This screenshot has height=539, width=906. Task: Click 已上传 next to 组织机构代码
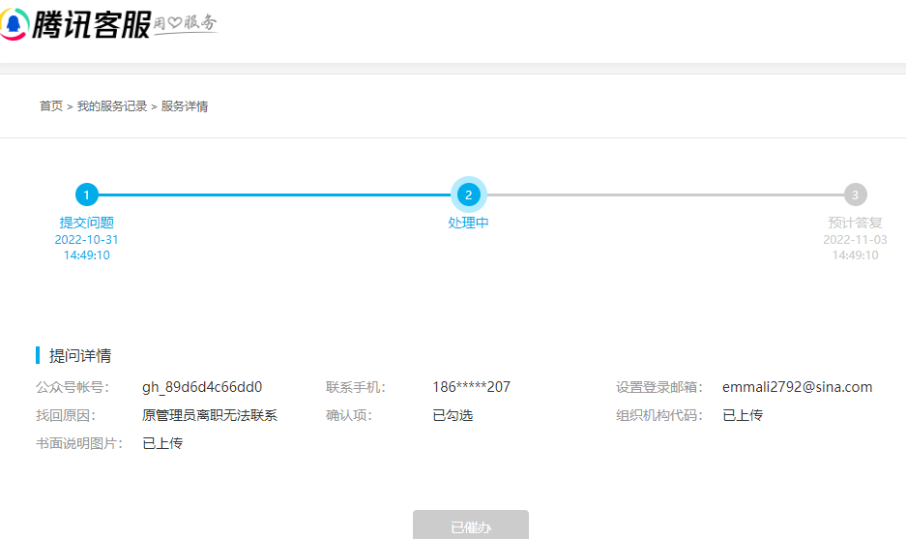click(x=743, y=415)
